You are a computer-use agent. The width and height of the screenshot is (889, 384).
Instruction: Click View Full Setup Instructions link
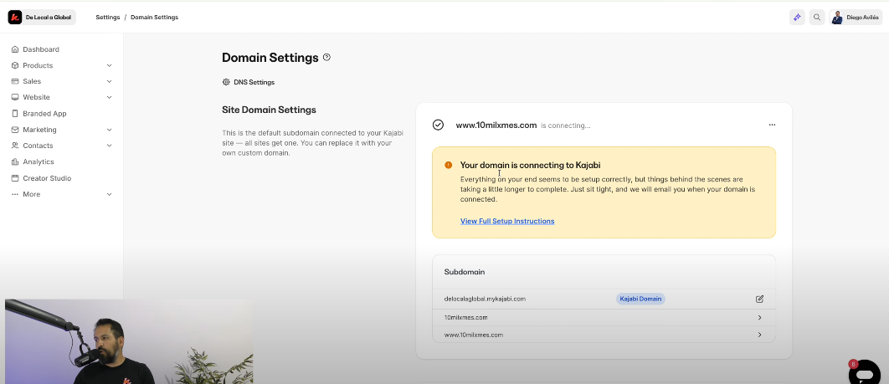tap(507, 221)
